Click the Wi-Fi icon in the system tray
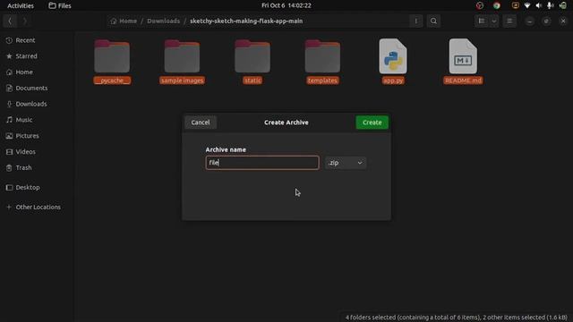This screenshot has width=573, height=322. click(x=527, y=5)
